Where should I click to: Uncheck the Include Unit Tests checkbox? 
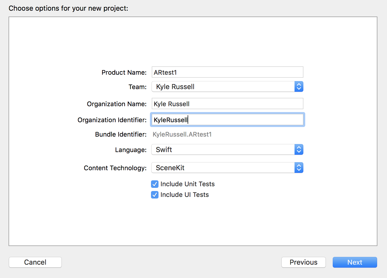coord(155,184)
